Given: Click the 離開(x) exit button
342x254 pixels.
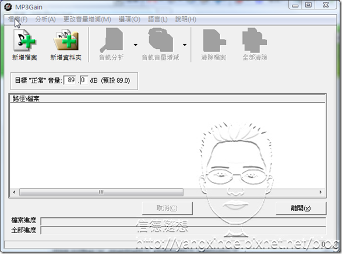Looking at the screenshot, I should 301,208.
